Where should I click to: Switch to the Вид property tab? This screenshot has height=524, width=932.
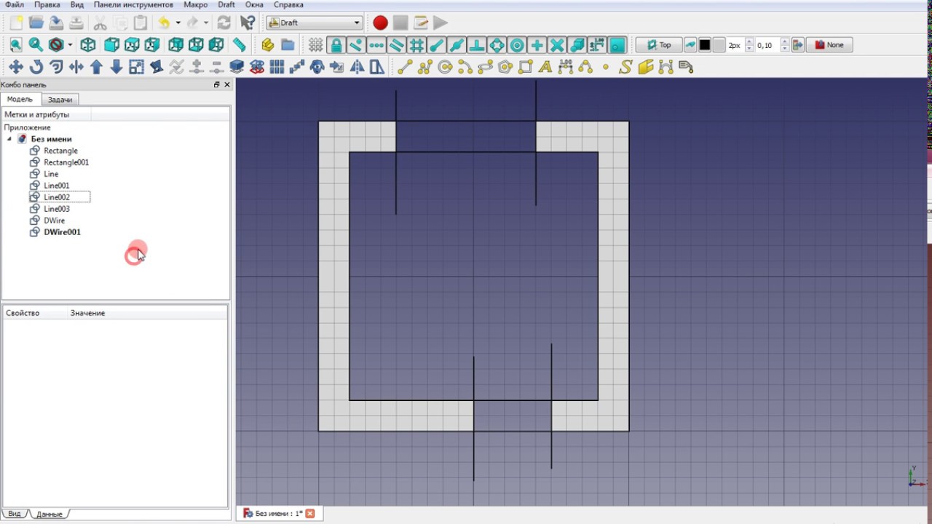[x=15, y=514]
